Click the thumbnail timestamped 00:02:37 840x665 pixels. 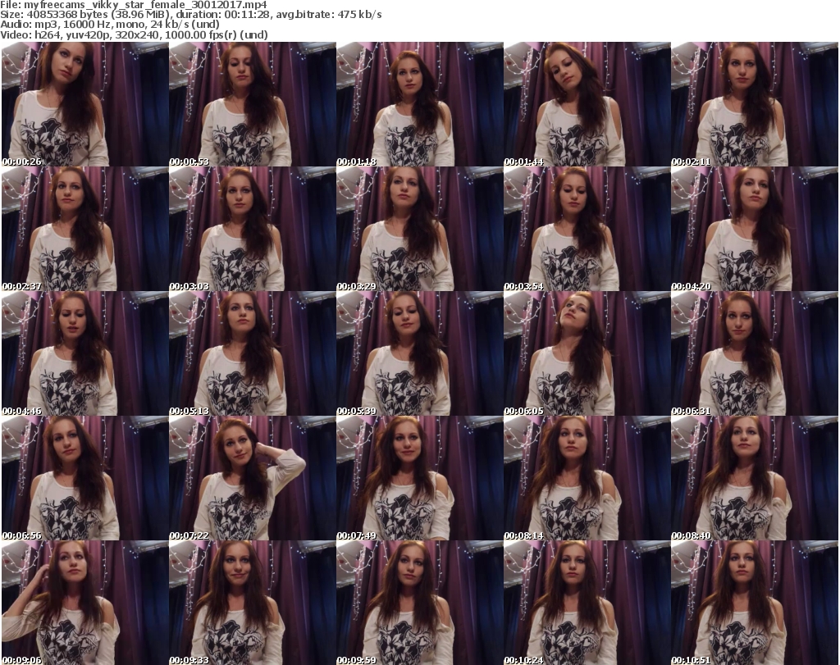(x=85, y=229)
